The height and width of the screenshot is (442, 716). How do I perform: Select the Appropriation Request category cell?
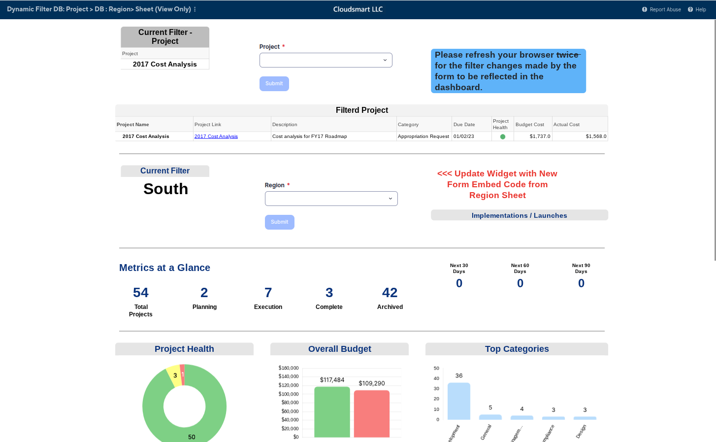[x=424, y=136]
